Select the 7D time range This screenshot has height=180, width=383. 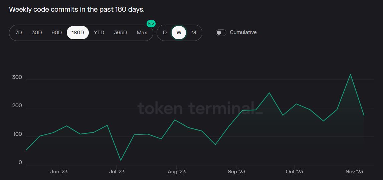pyautogui.click(x=19, y=33)
